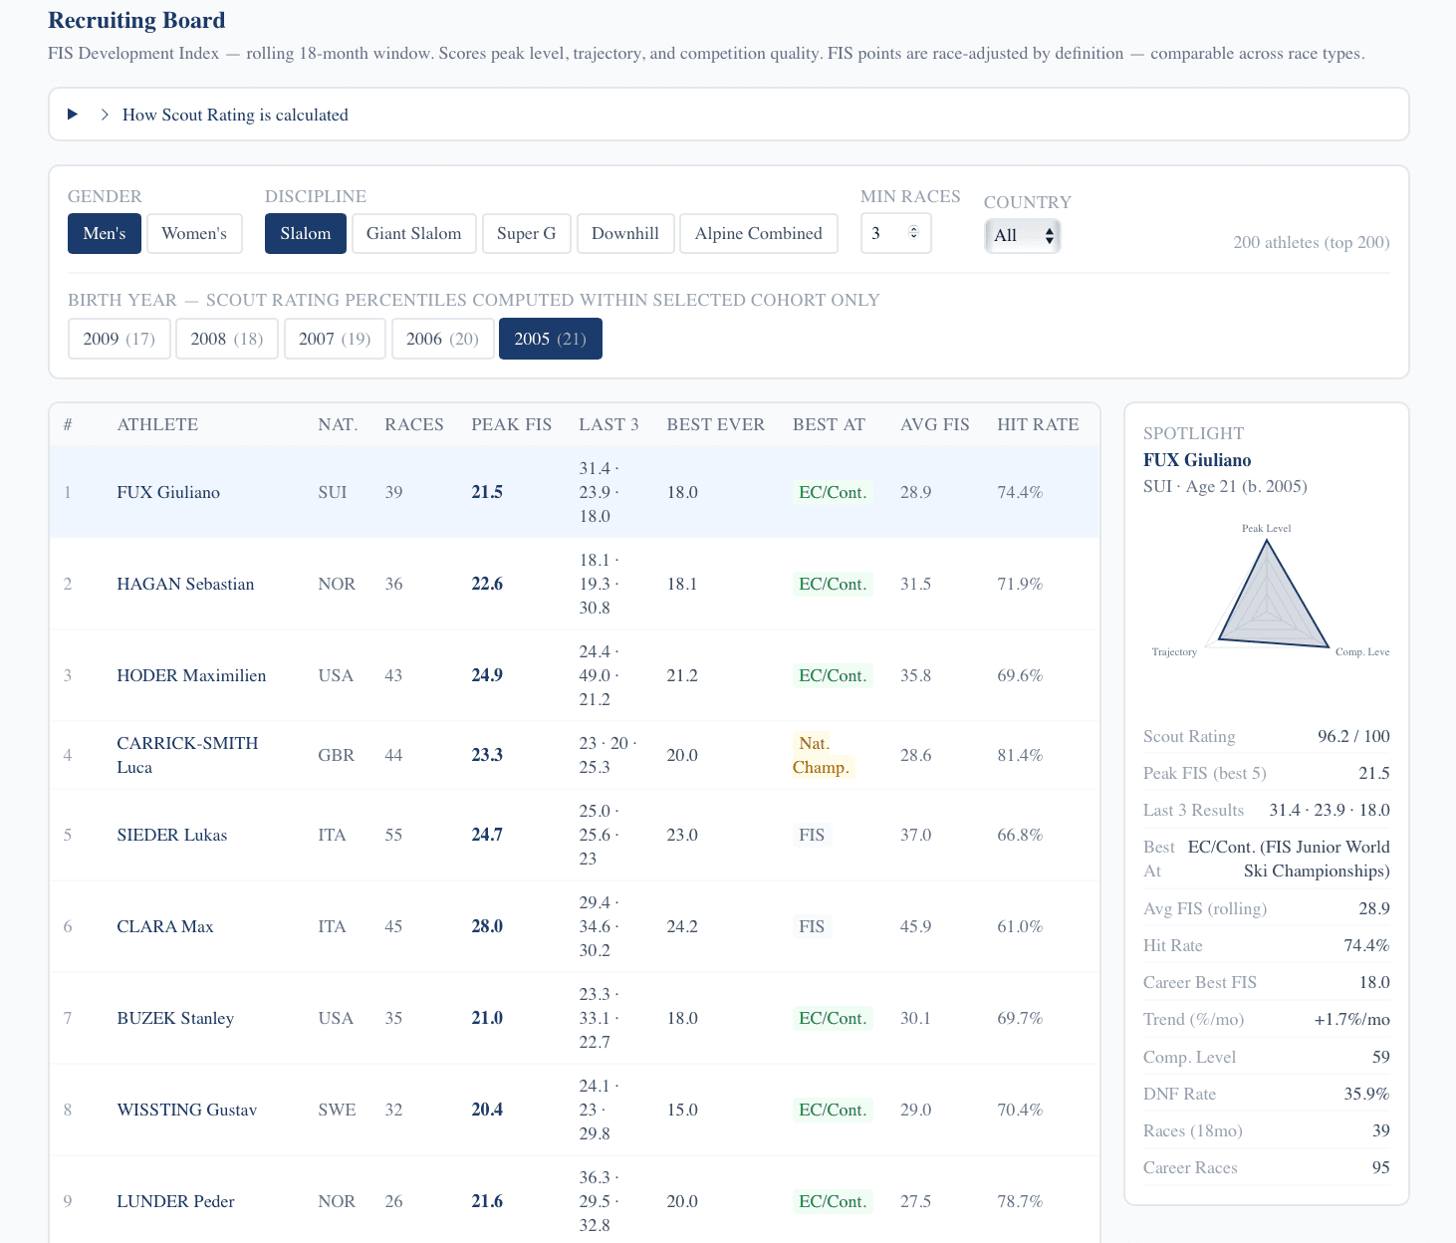Viewport: 1456px width, 1243px height.
Task: Sort table by Hit Rate column
Action: (x=1038, y=424)
